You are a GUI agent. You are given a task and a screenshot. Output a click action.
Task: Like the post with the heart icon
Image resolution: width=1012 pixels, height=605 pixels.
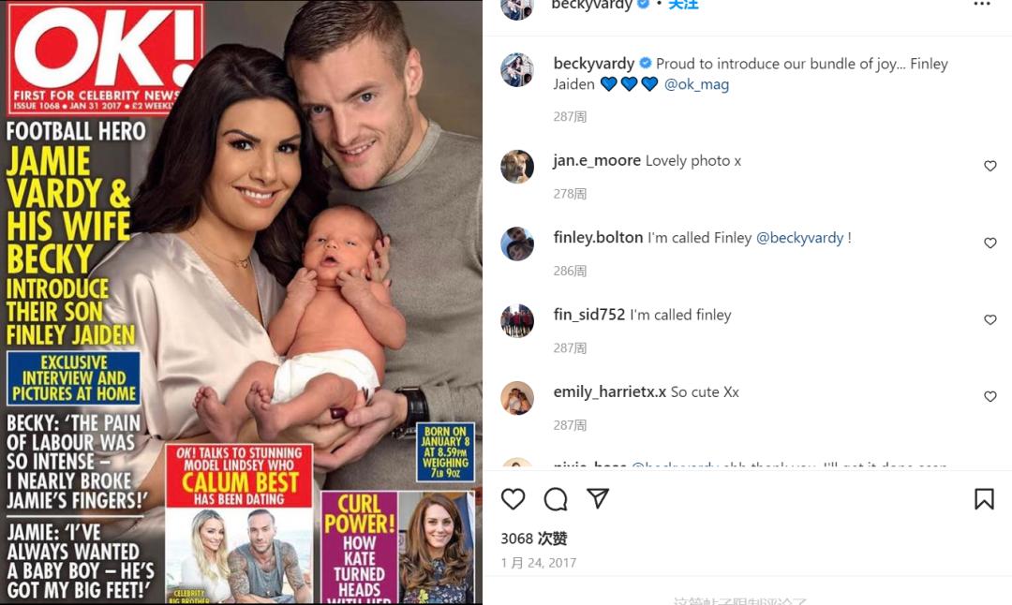click(513, 498)
